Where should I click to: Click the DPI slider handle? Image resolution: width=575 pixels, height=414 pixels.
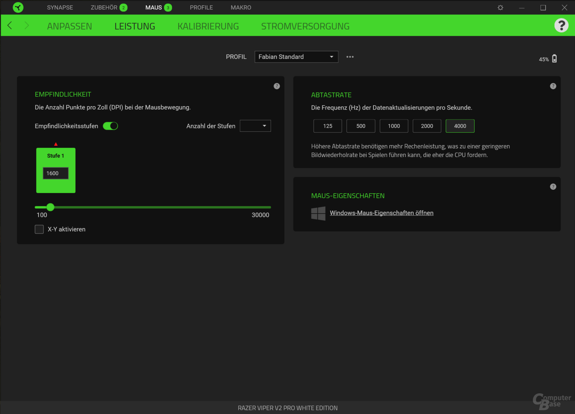tap(50, 207)
